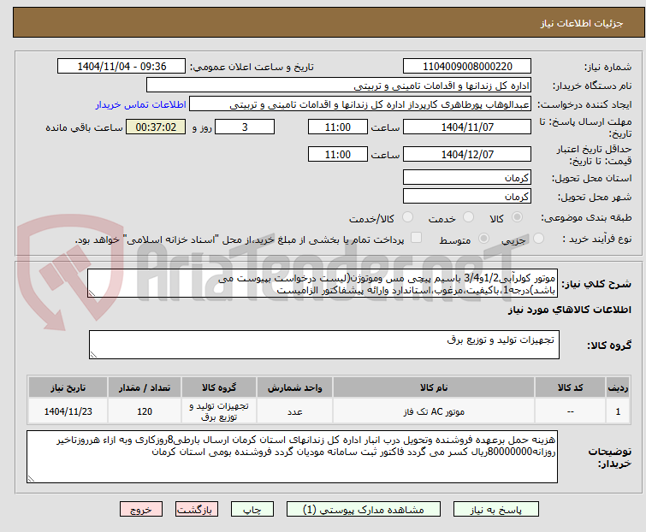Click the 'تاریخ نیاز' column header
This screenshot has height=532, width=646.
coord(68,387)
